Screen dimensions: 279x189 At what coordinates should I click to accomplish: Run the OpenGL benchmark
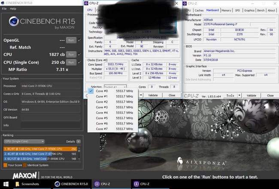71,40
